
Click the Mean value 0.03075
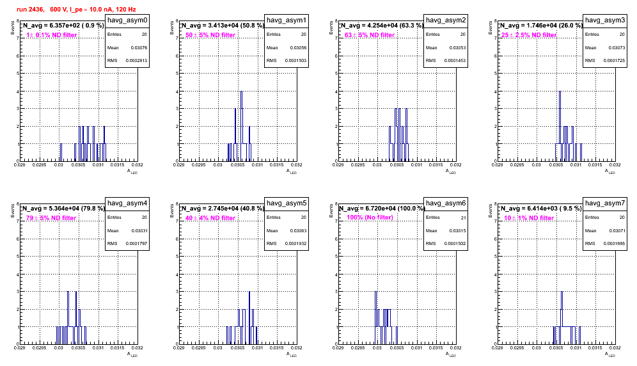point(139,48)
